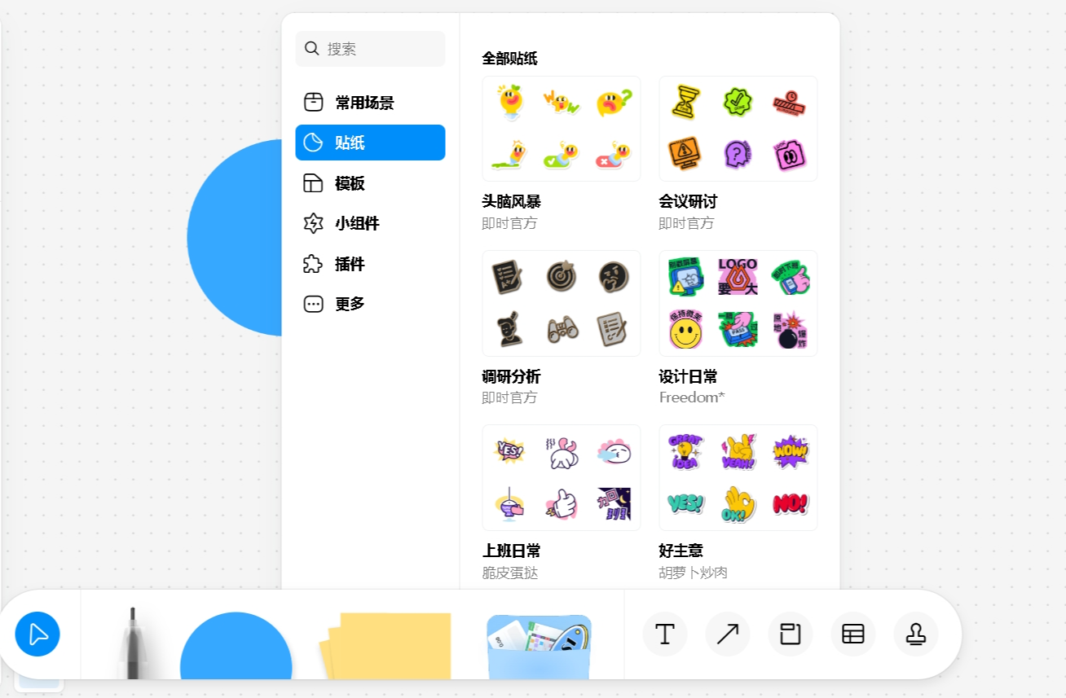The image size is (1066, 698).
Task: Pick the yellow question mark sticker
Action: point(614,103)
